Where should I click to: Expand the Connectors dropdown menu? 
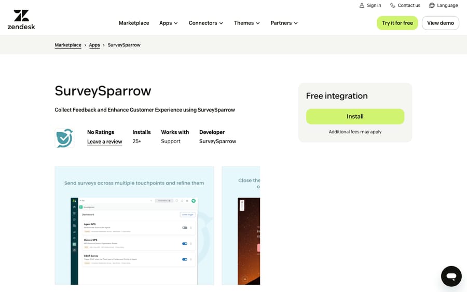[x=206, y=23]
